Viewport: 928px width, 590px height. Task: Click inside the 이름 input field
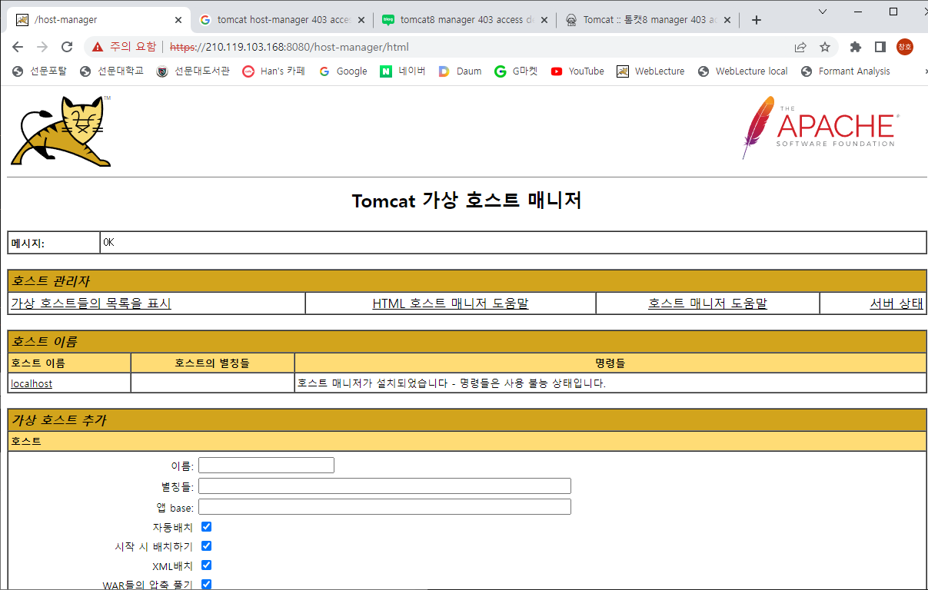click(265, 465)
